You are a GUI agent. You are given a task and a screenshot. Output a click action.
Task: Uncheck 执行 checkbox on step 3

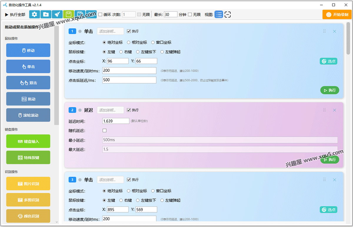129,180
